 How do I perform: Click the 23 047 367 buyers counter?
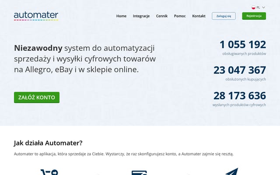point(240,70)
